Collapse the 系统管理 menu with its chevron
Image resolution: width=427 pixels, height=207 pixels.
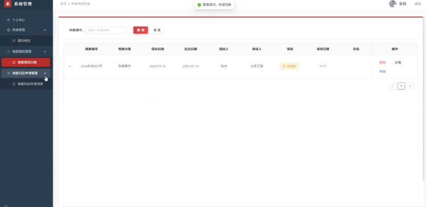(45, 30)
